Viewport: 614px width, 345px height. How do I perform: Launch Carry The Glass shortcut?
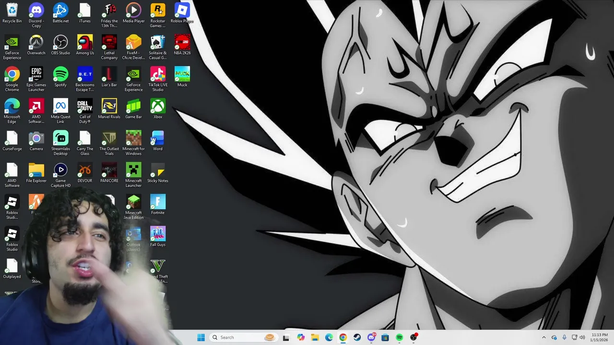(85, 143)
